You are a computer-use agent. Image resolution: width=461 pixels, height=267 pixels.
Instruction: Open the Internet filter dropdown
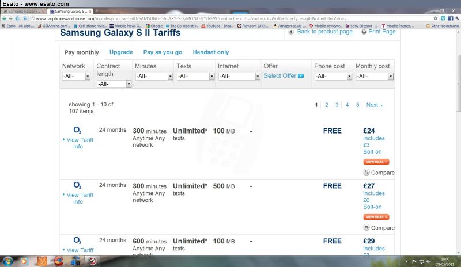pos(239,77)
